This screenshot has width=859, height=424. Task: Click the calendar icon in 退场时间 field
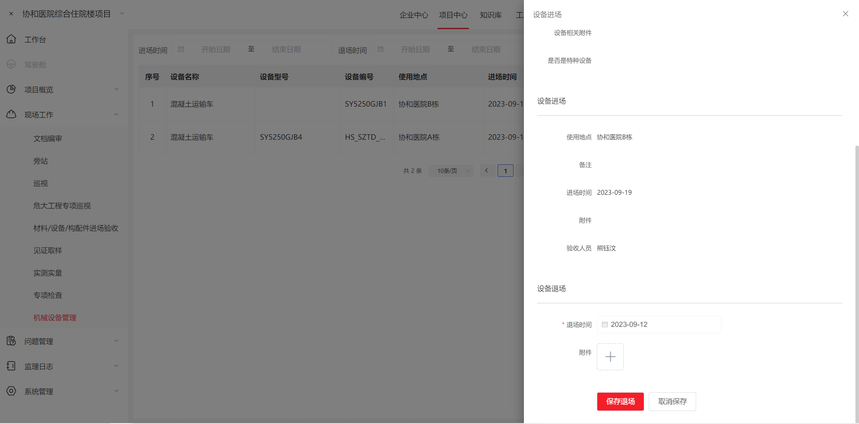pyautogui.click(x=604, y=325)
